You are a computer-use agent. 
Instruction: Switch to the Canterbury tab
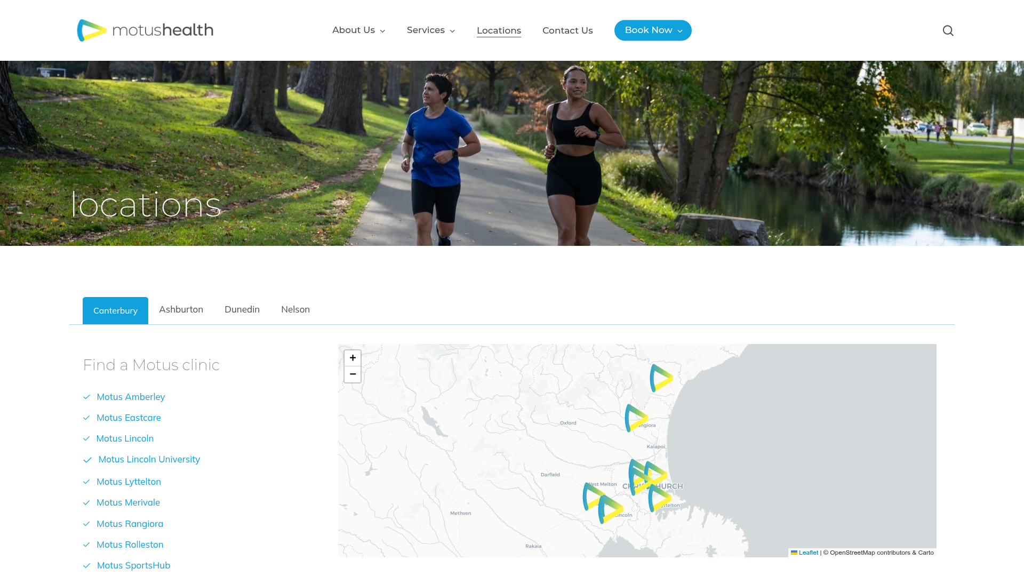pyautogui.click(x=115, y=310)
